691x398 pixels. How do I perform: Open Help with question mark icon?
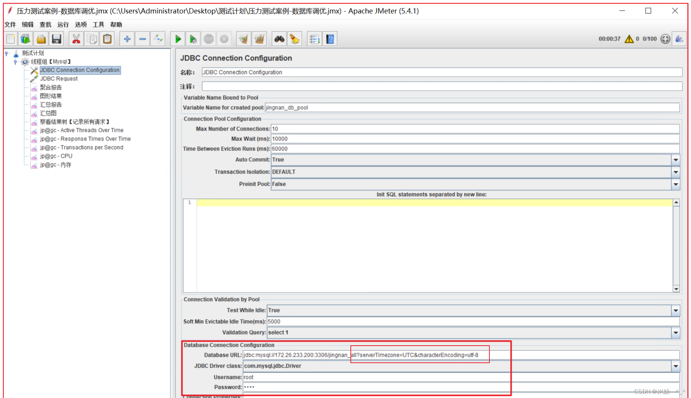(x=330, y=39)
